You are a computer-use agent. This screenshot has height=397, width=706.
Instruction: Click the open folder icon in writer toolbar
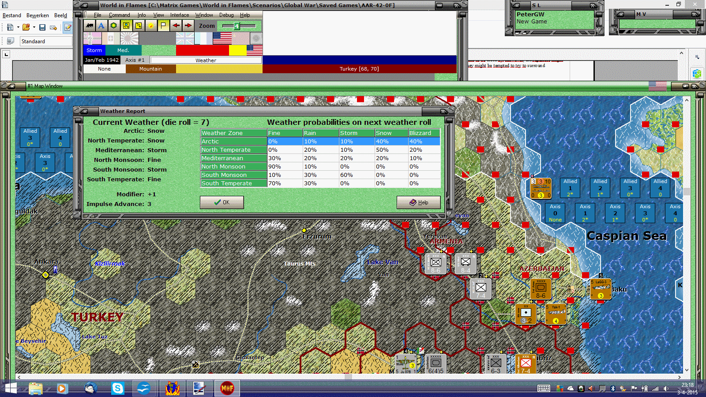pos(26,27)
